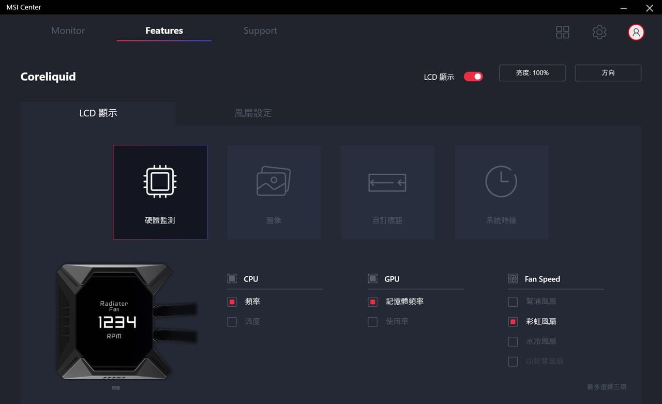Screen dimensions: 662x404
Task: Uncheck the 彩虹風扇 checkbox
Action: [513, 322]
